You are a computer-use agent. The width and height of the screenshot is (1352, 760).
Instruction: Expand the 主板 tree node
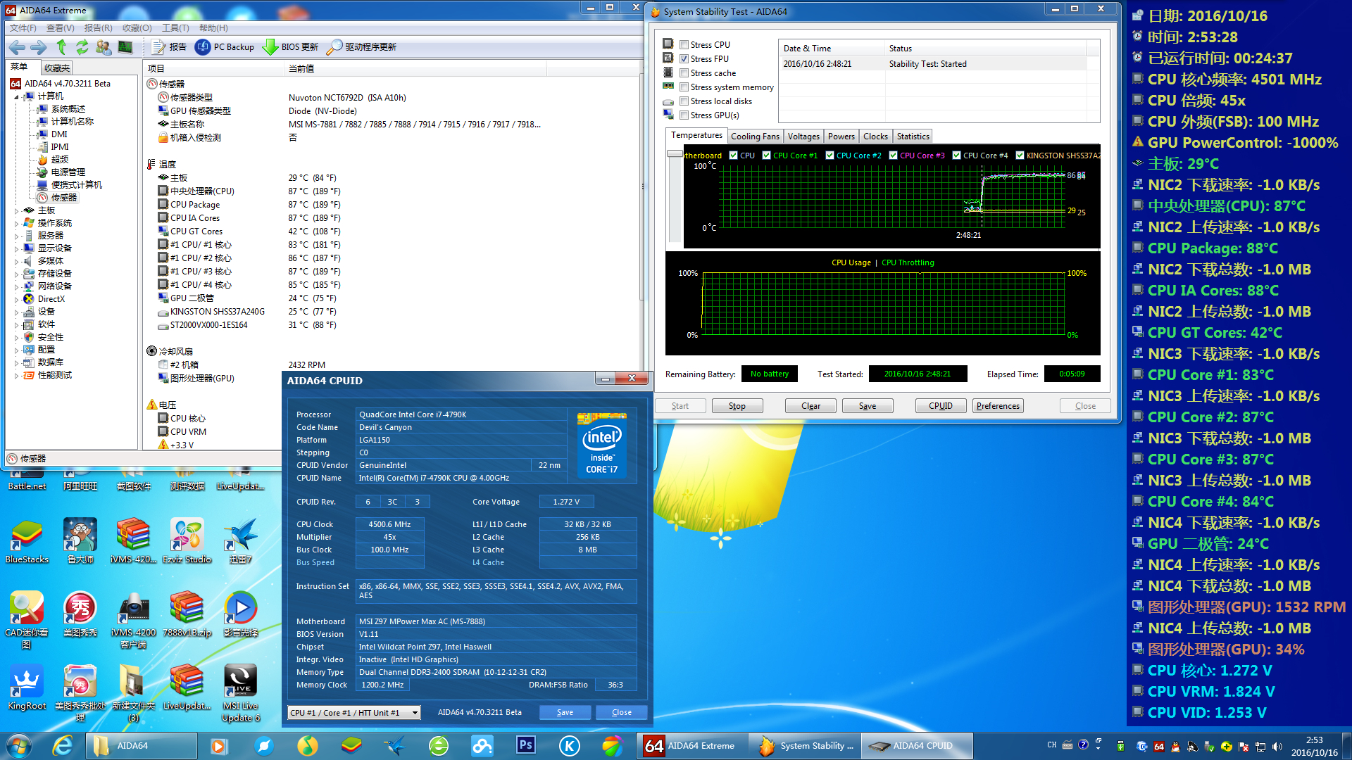17,210
